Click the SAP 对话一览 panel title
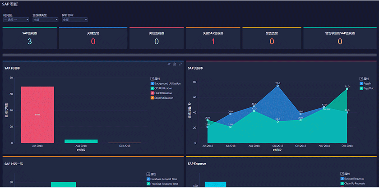The image size is (379, 188). point(14,164)
